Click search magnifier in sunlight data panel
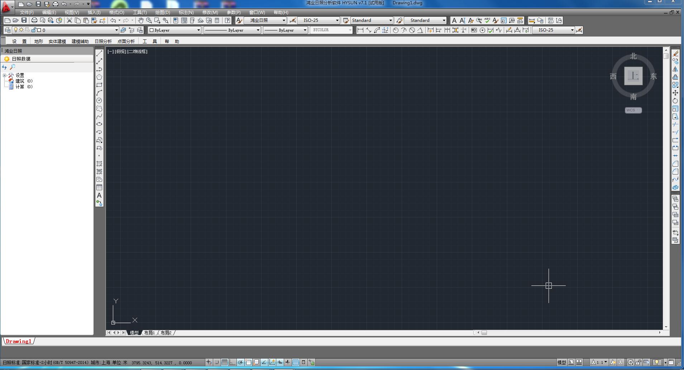 pos(13,67)
